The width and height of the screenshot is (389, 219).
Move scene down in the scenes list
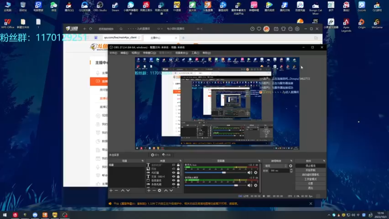128,190
